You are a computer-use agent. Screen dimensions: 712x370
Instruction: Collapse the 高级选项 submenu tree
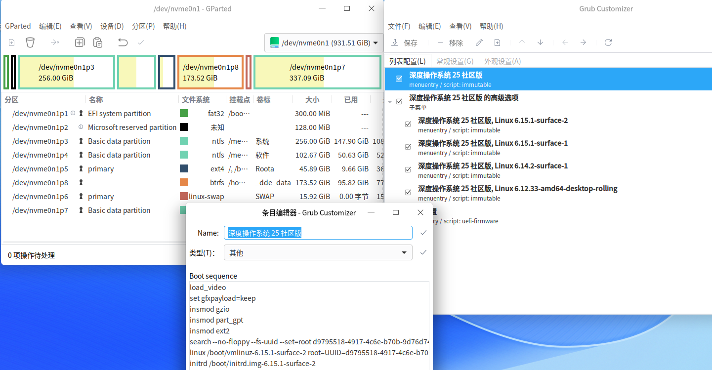(x=390, y=102)
